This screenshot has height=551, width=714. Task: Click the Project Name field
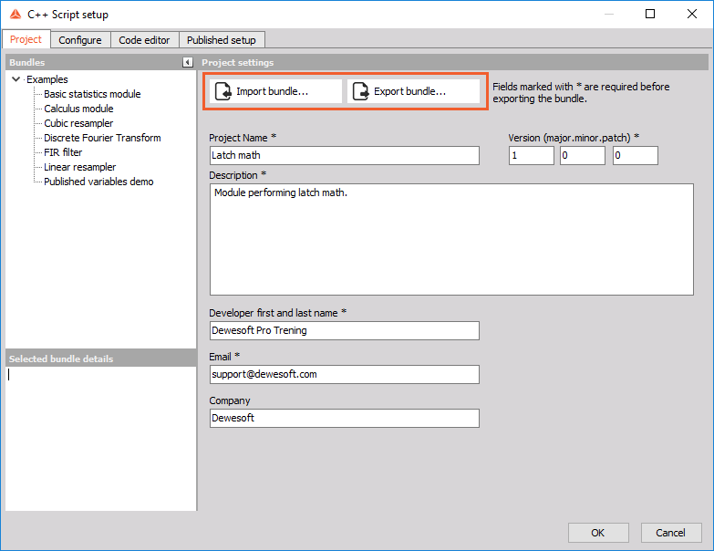point(345,155)
